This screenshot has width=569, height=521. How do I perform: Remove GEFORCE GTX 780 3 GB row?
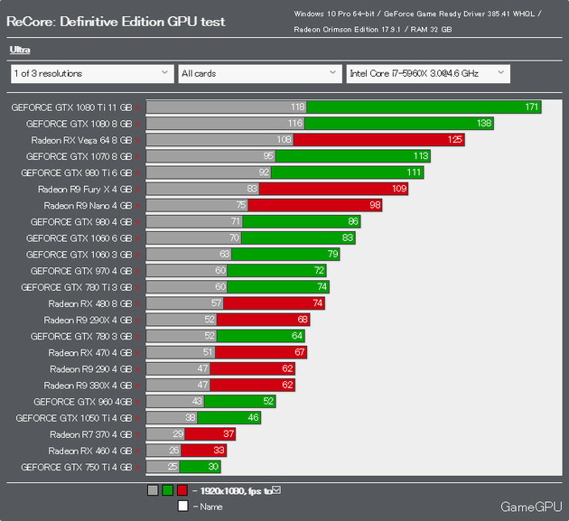137,337
